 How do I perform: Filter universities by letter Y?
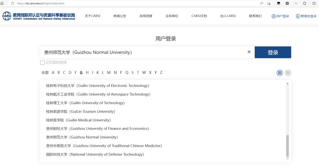point(156,72)
